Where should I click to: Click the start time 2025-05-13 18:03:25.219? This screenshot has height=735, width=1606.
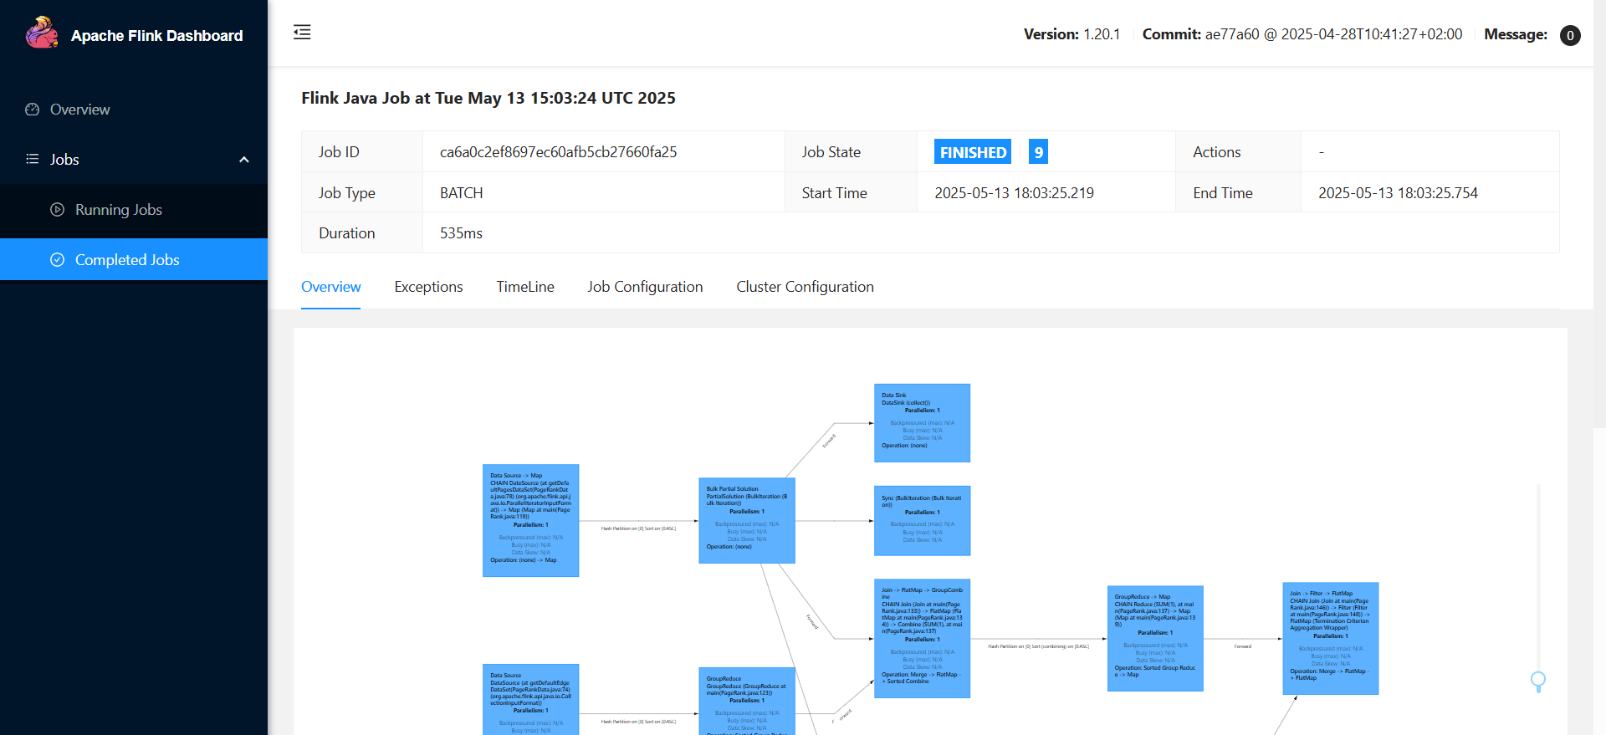point(1014,193)
